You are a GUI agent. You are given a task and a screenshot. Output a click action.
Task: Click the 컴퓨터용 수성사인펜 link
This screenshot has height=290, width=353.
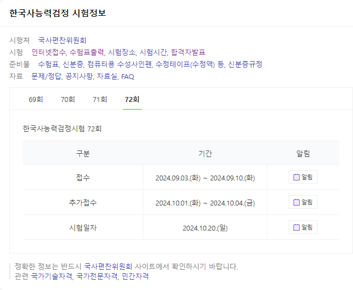pyautogui.click(x=119, y=64)
